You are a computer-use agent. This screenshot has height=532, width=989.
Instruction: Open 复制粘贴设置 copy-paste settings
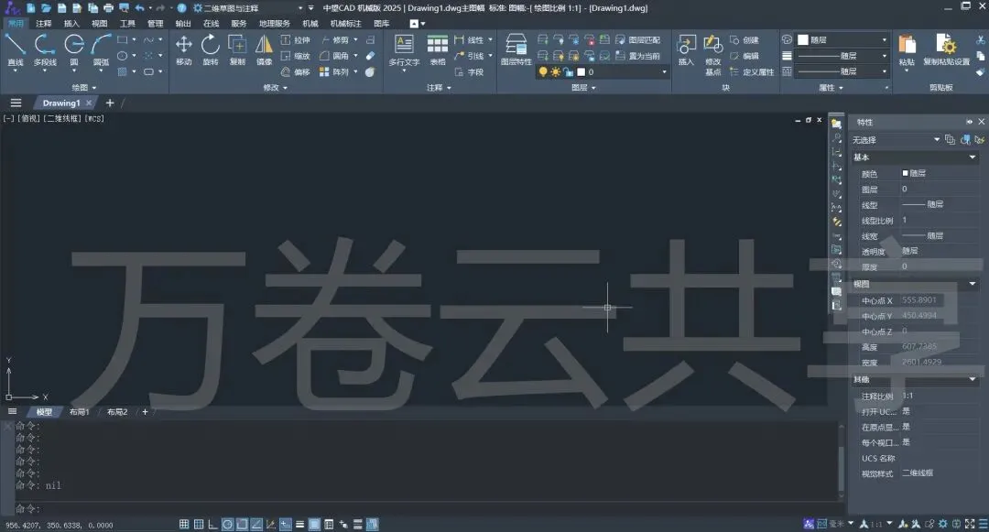(x=946, y=50)
